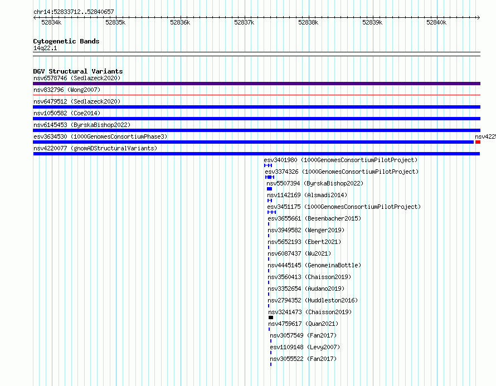Click nsv5507394 (ByrskaBishop2022) label
The image size is (496, 386).
[315, 183]
